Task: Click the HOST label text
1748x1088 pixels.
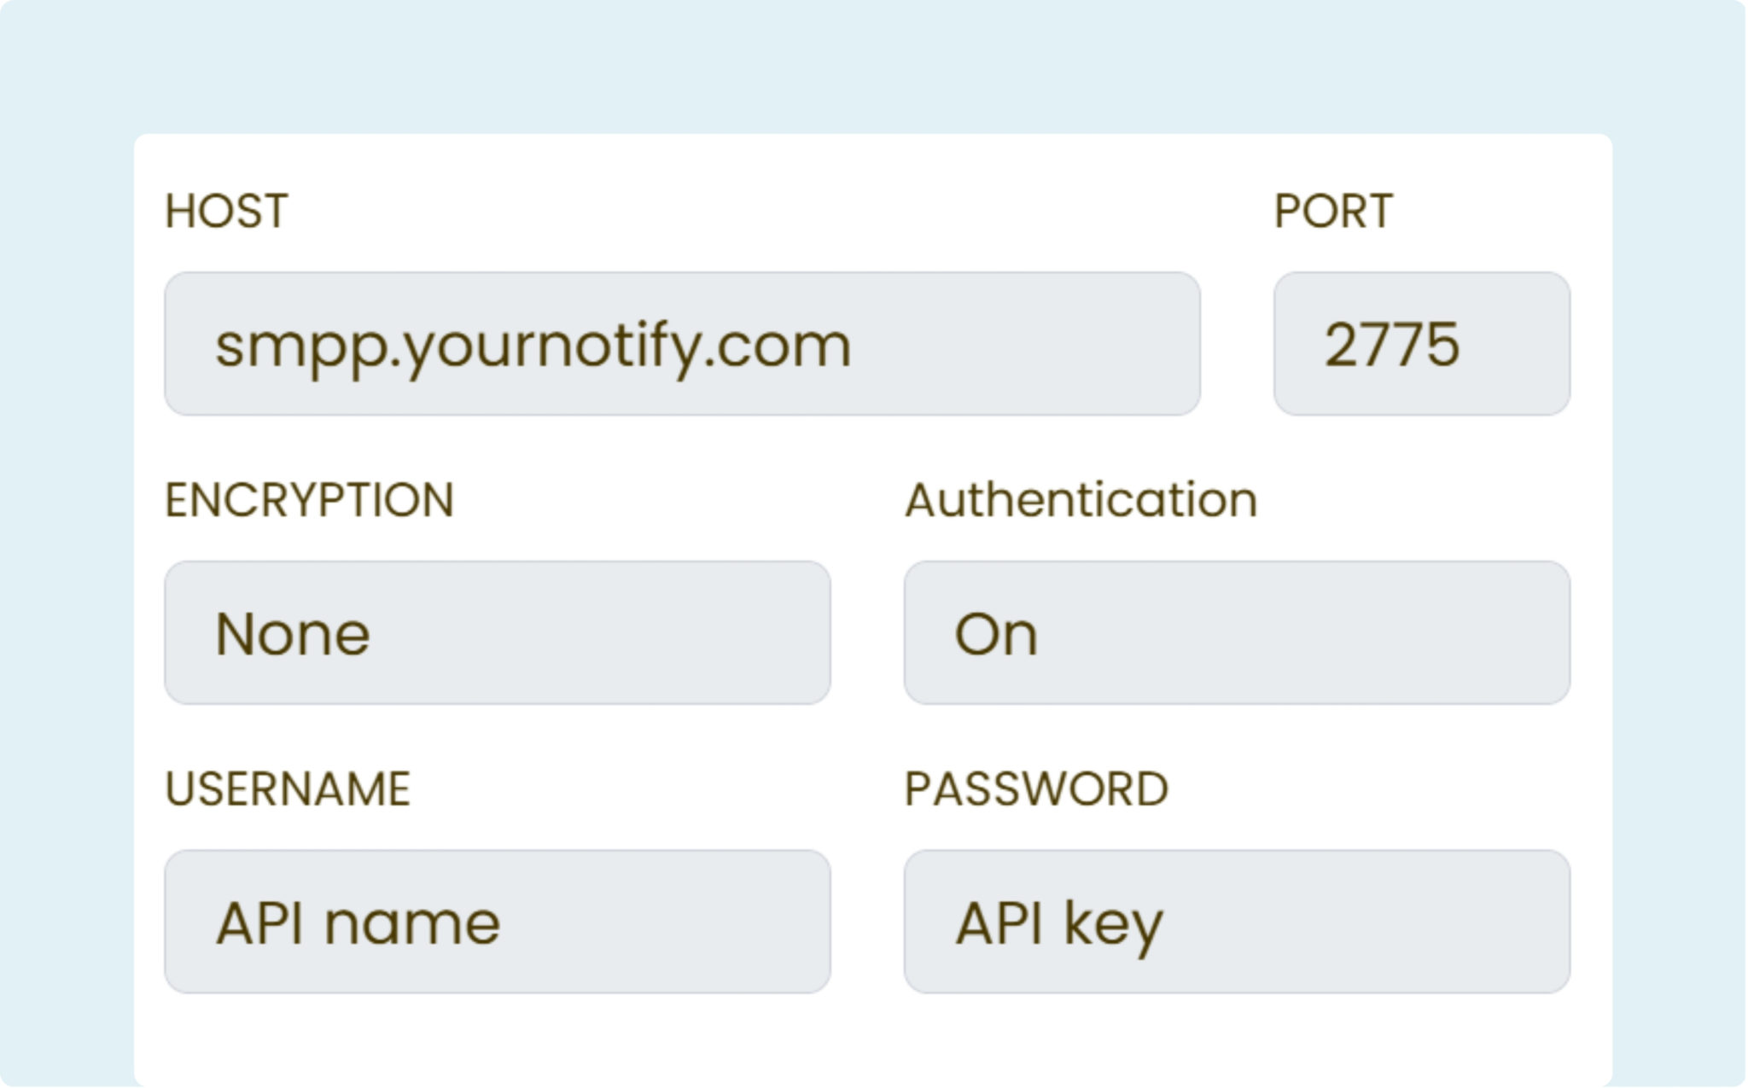Action: (226, 211)
